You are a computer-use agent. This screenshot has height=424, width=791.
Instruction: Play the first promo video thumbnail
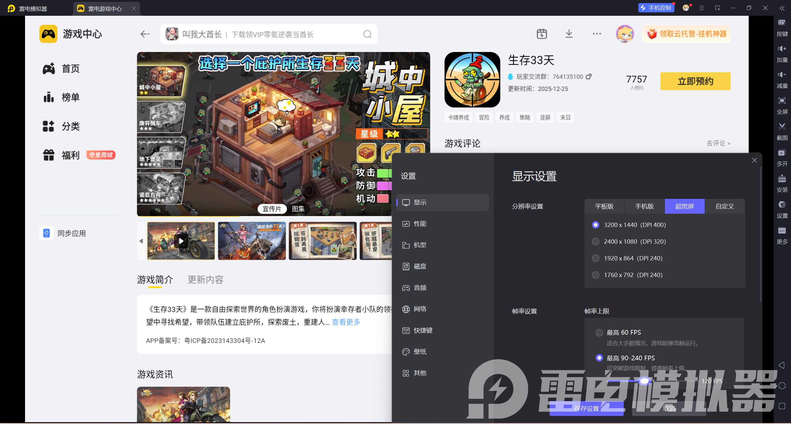coord(181,241)
